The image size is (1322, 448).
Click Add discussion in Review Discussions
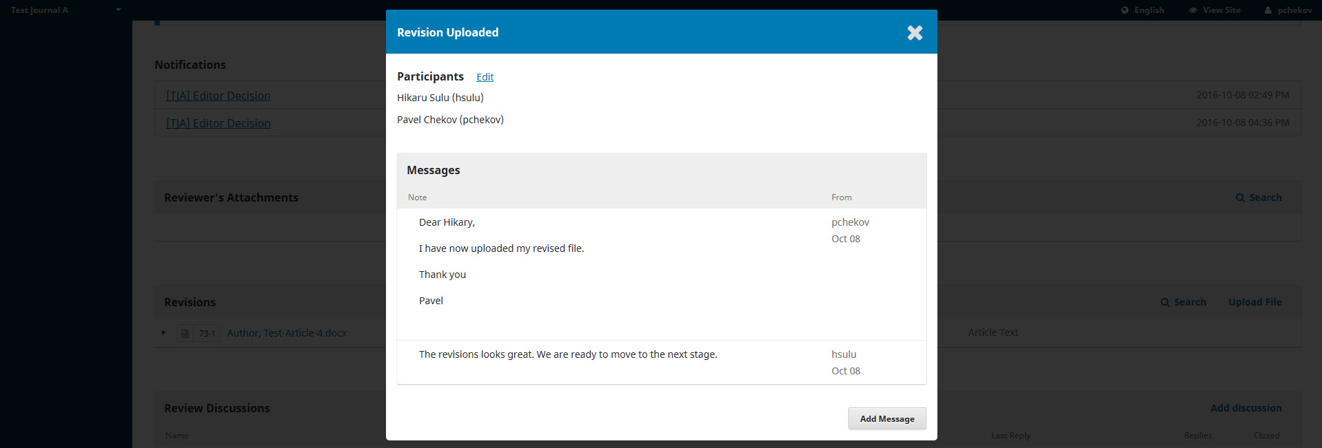coord(1245,408)
